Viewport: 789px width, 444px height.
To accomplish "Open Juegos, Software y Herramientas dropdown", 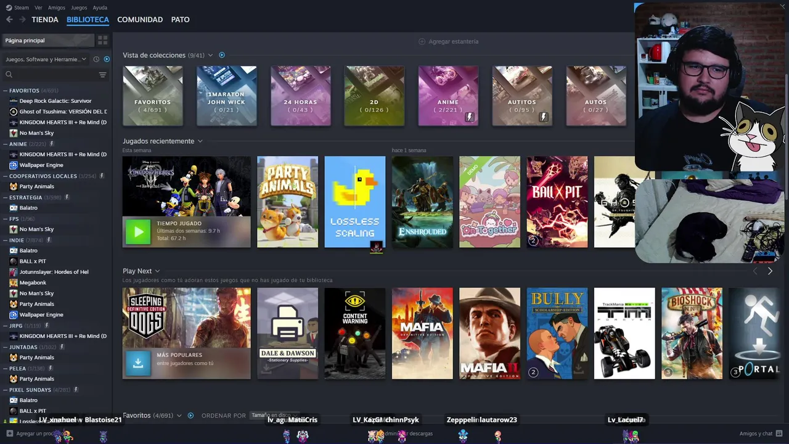I will click(46, 59).
